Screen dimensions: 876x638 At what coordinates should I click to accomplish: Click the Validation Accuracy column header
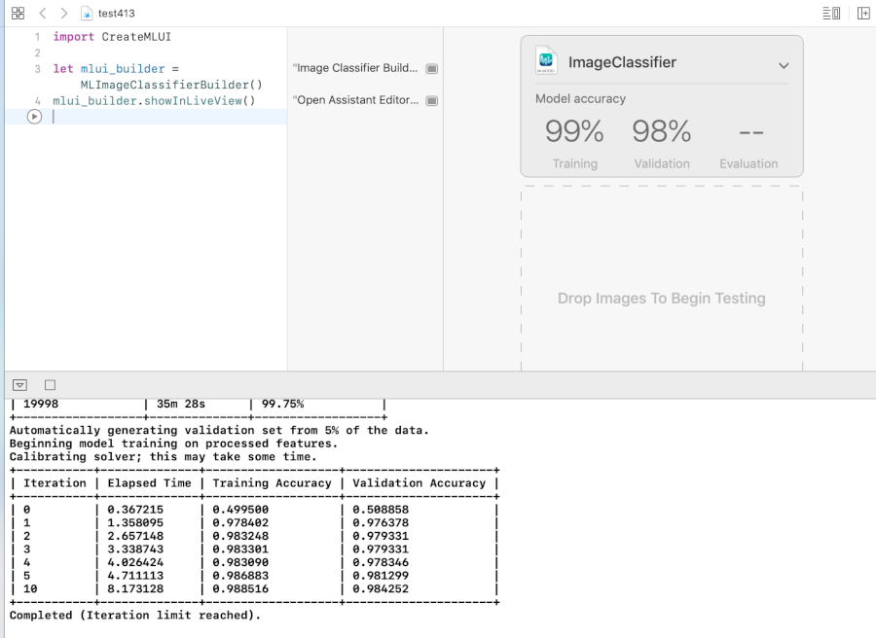(419, 483)
